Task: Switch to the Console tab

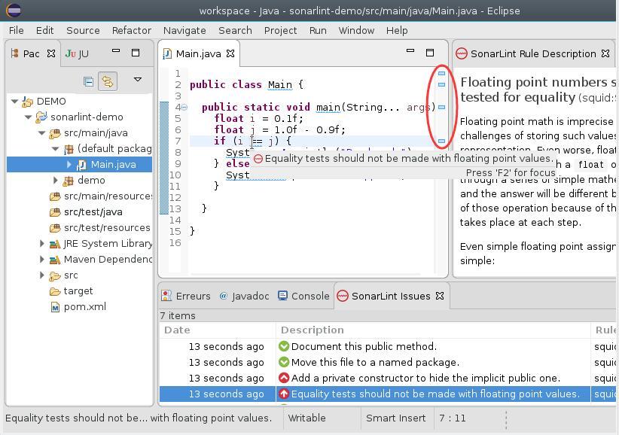Action: click(x=303, y=296)
